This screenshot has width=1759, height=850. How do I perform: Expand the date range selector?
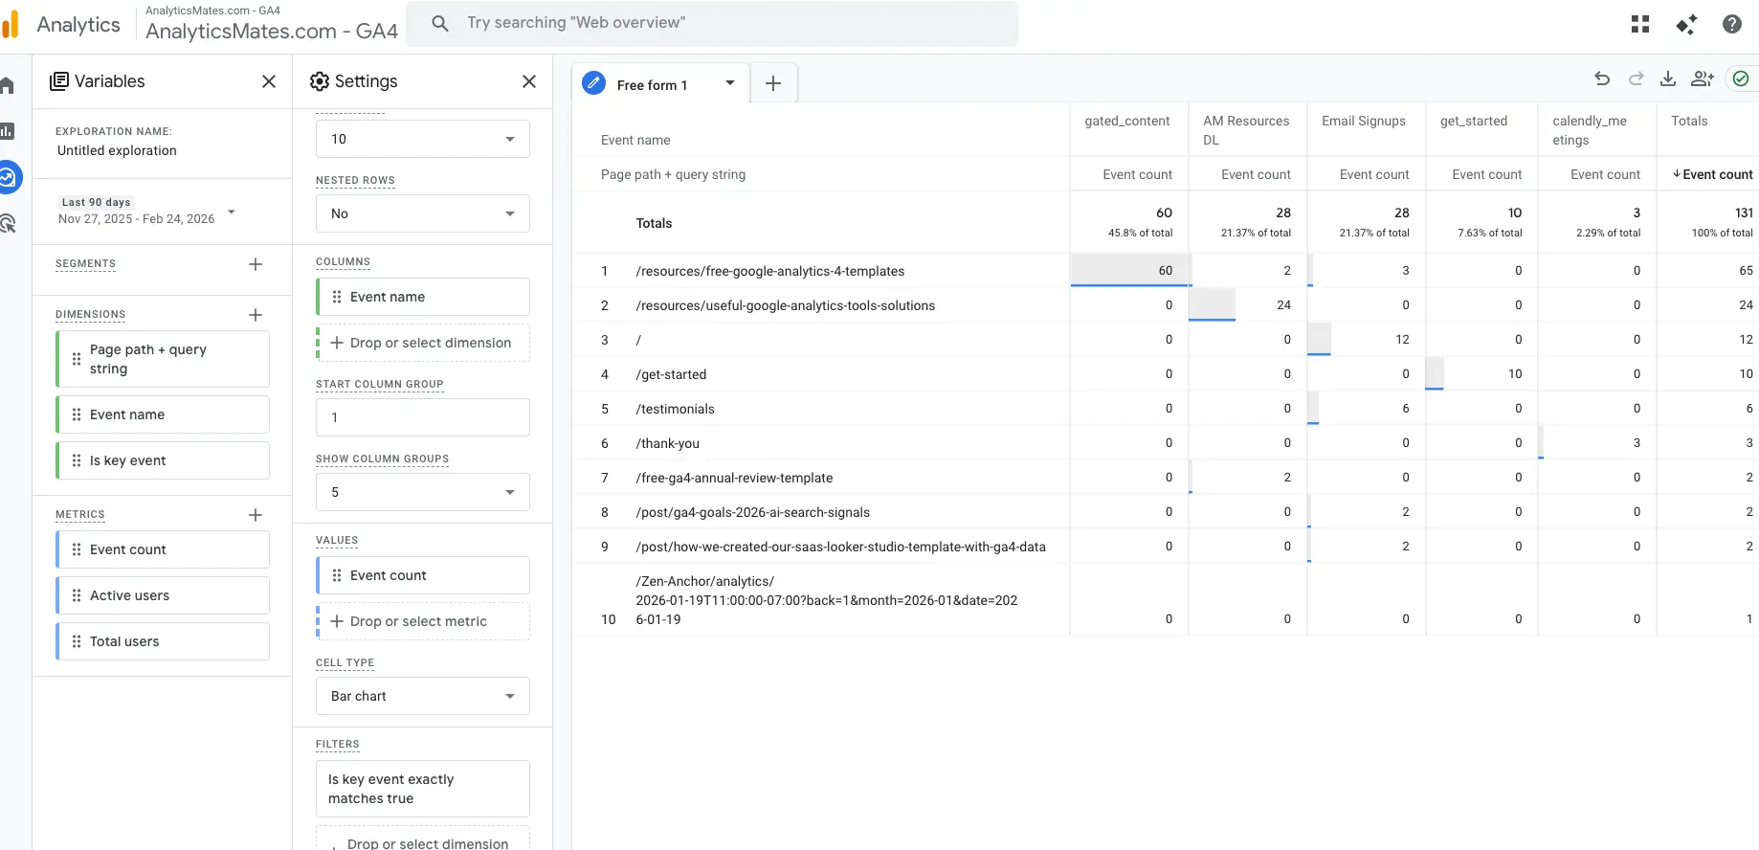pyautogui.click(x=232, y=212)
